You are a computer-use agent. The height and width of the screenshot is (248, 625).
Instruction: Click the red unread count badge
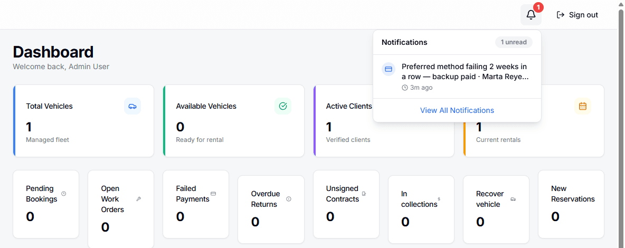click(538, 7)
